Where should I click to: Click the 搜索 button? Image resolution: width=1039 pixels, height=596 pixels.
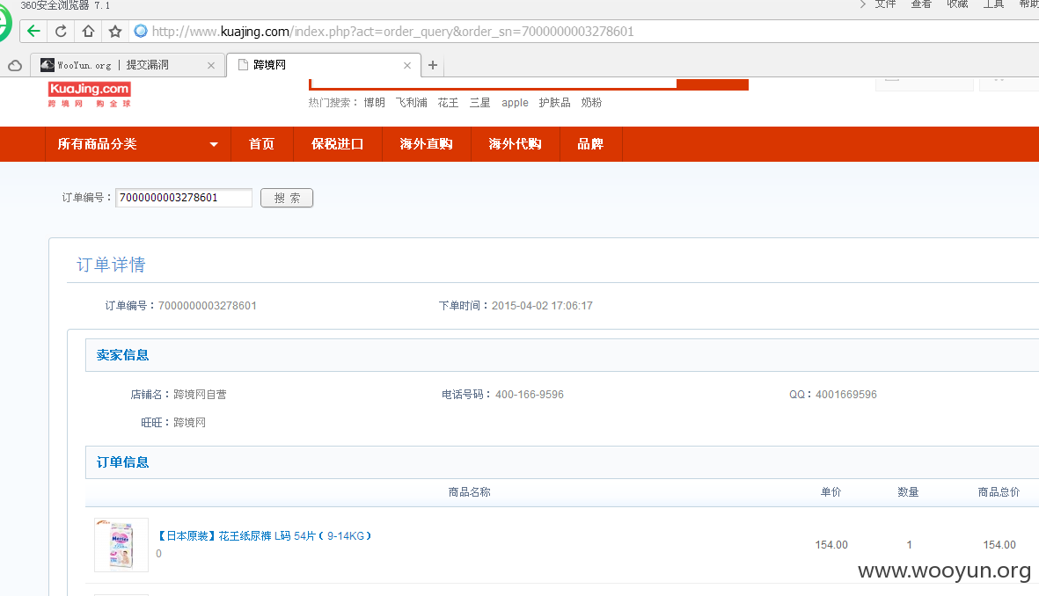(x=287, y=198)
